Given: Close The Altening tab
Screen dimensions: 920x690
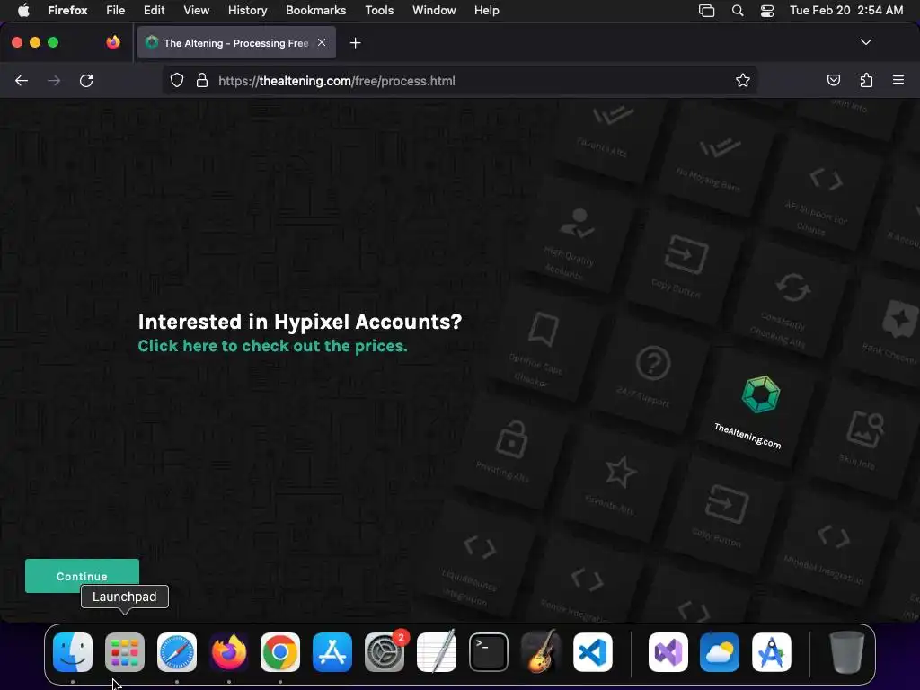Looking at the screenshot, I should coord(322,42).
